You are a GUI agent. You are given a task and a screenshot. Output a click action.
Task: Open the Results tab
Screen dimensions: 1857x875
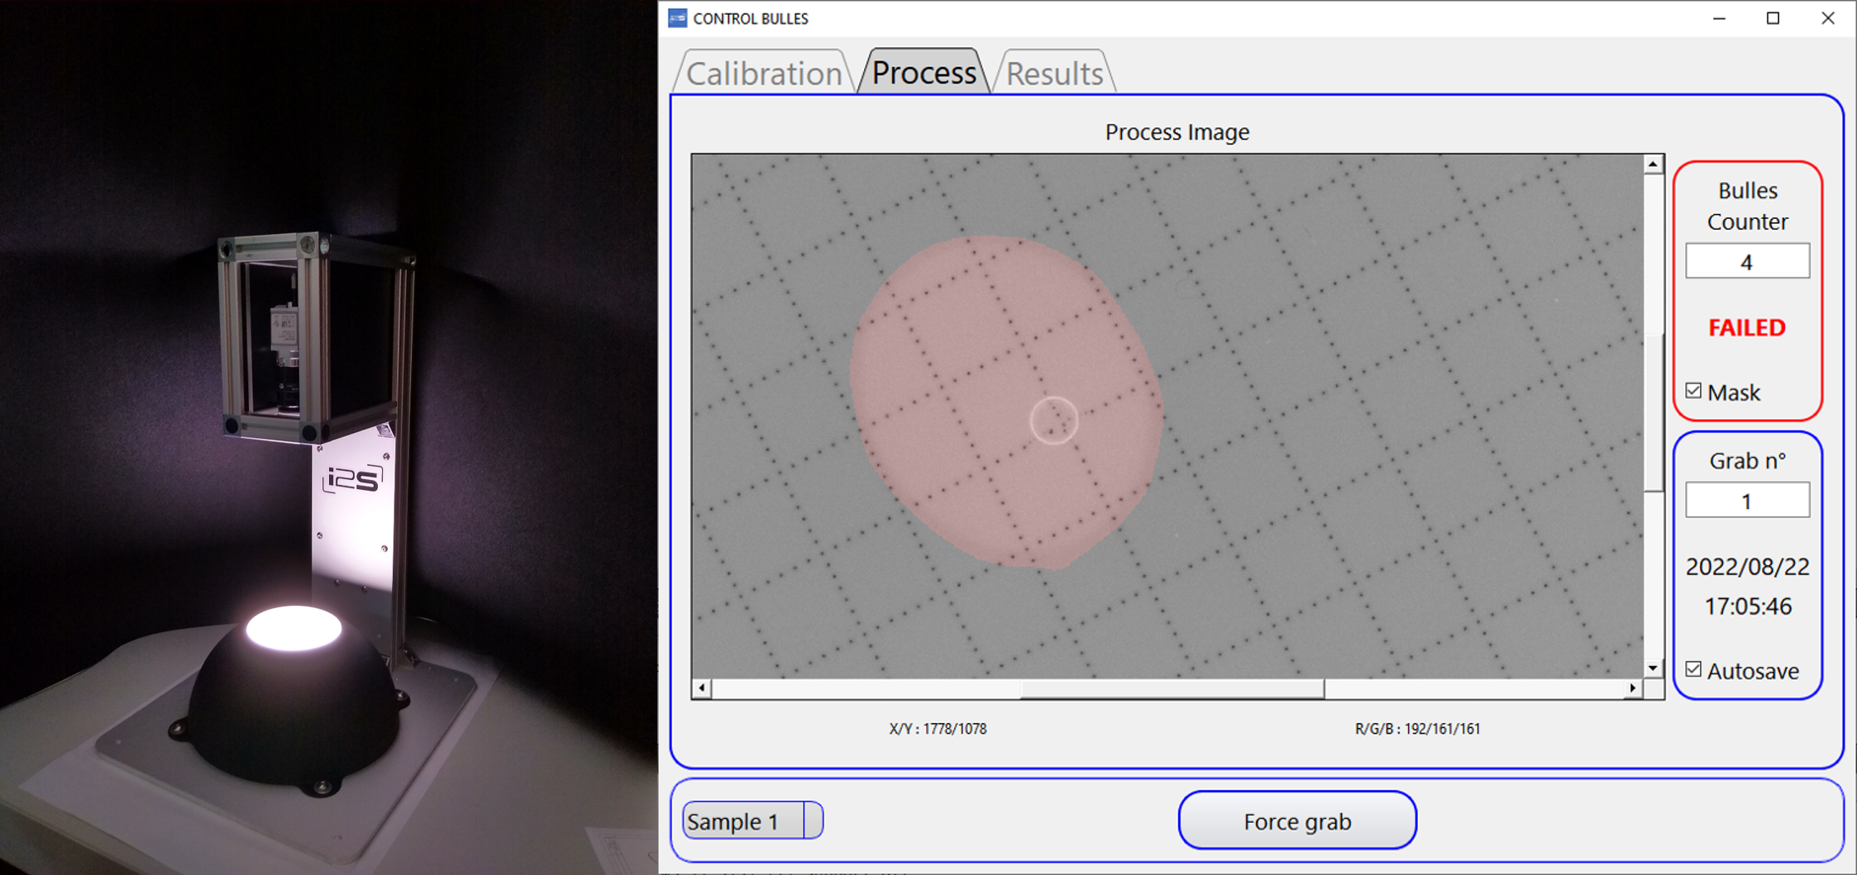[1054, 74]
